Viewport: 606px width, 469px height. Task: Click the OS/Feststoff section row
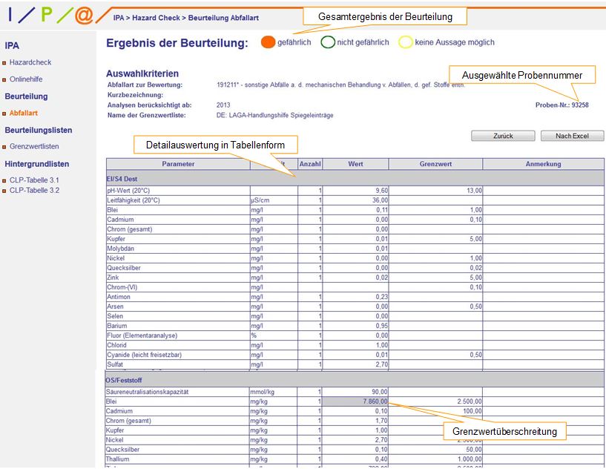point(355,380)
